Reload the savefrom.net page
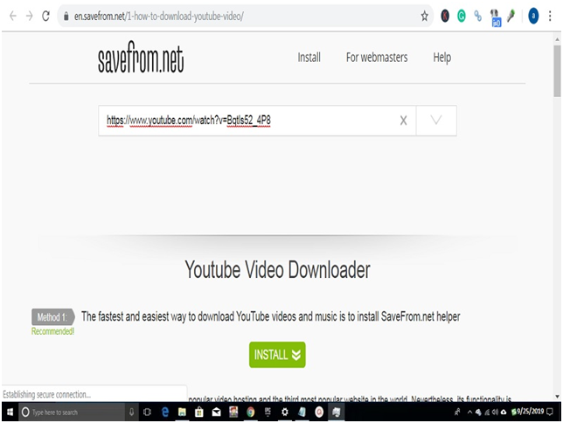Viewport: 563px width, 423px height. pyautogui.click(x=46, y=16)
